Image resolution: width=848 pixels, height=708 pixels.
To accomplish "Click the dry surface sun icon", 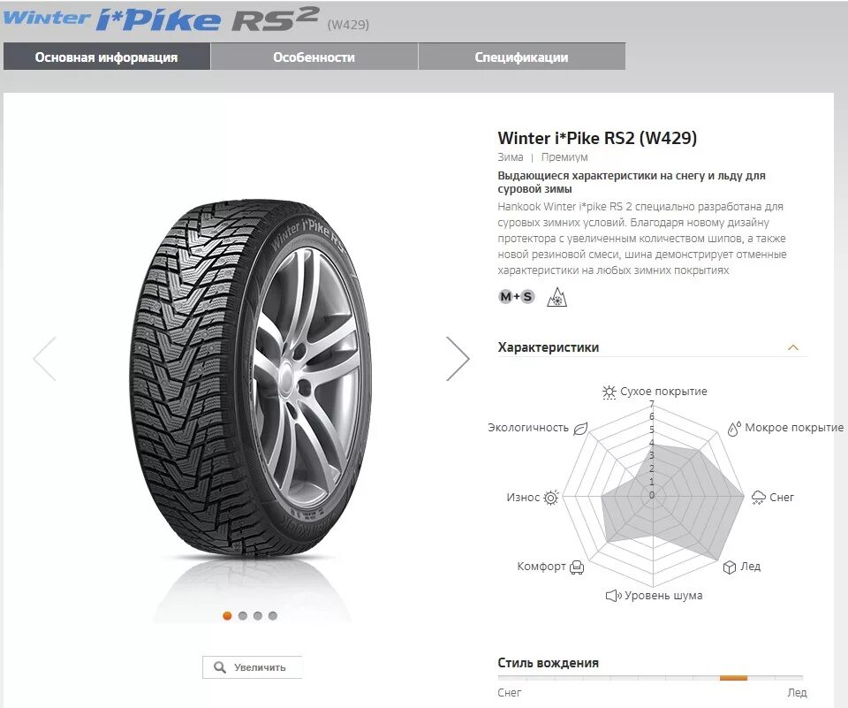I will tap(609, 392).
